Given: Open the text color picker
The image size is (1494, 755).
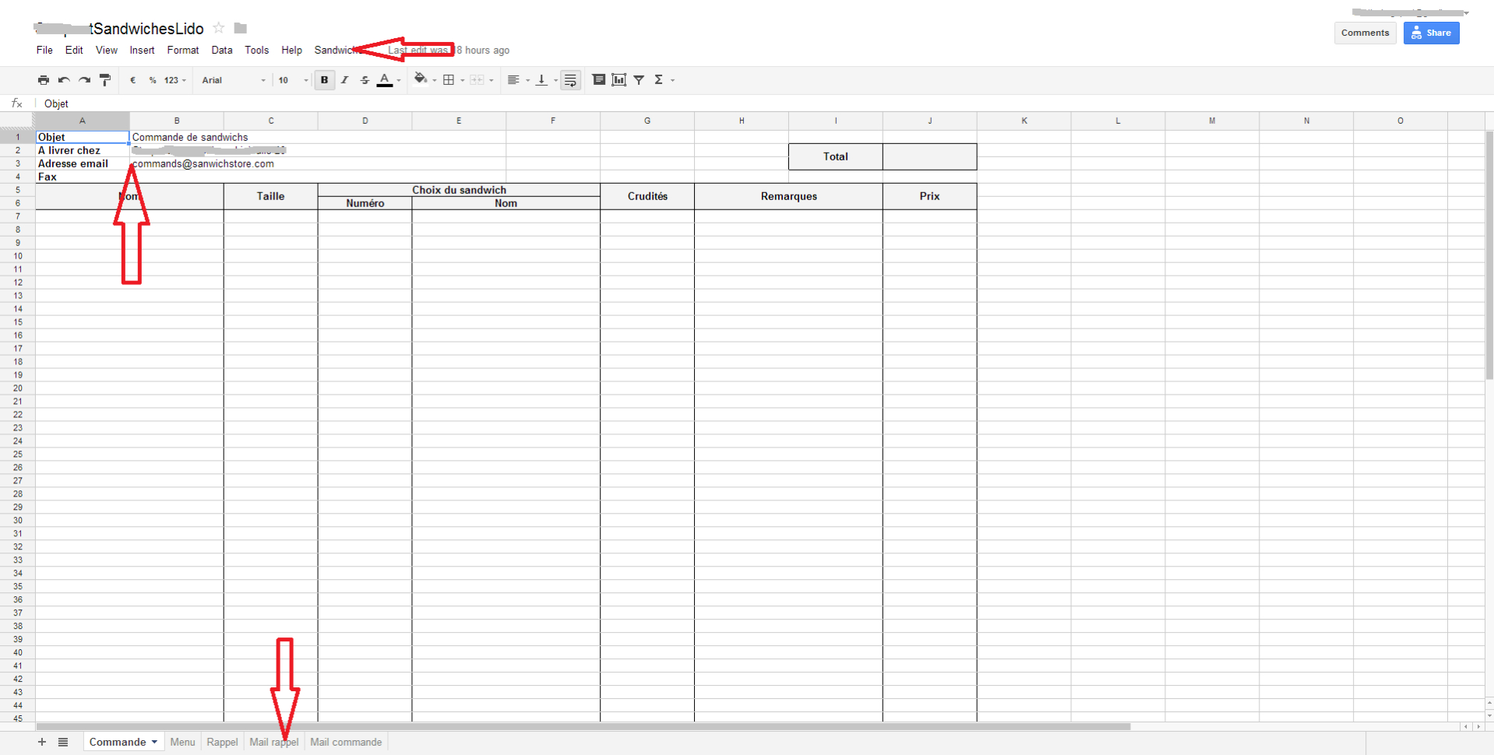Looking at the screenshot, I should click(x=385, y=79).
